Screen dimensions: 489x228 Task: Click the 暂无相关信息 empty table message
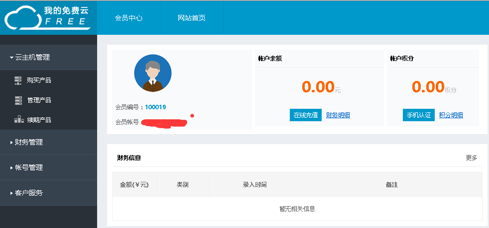coord(297,209)
